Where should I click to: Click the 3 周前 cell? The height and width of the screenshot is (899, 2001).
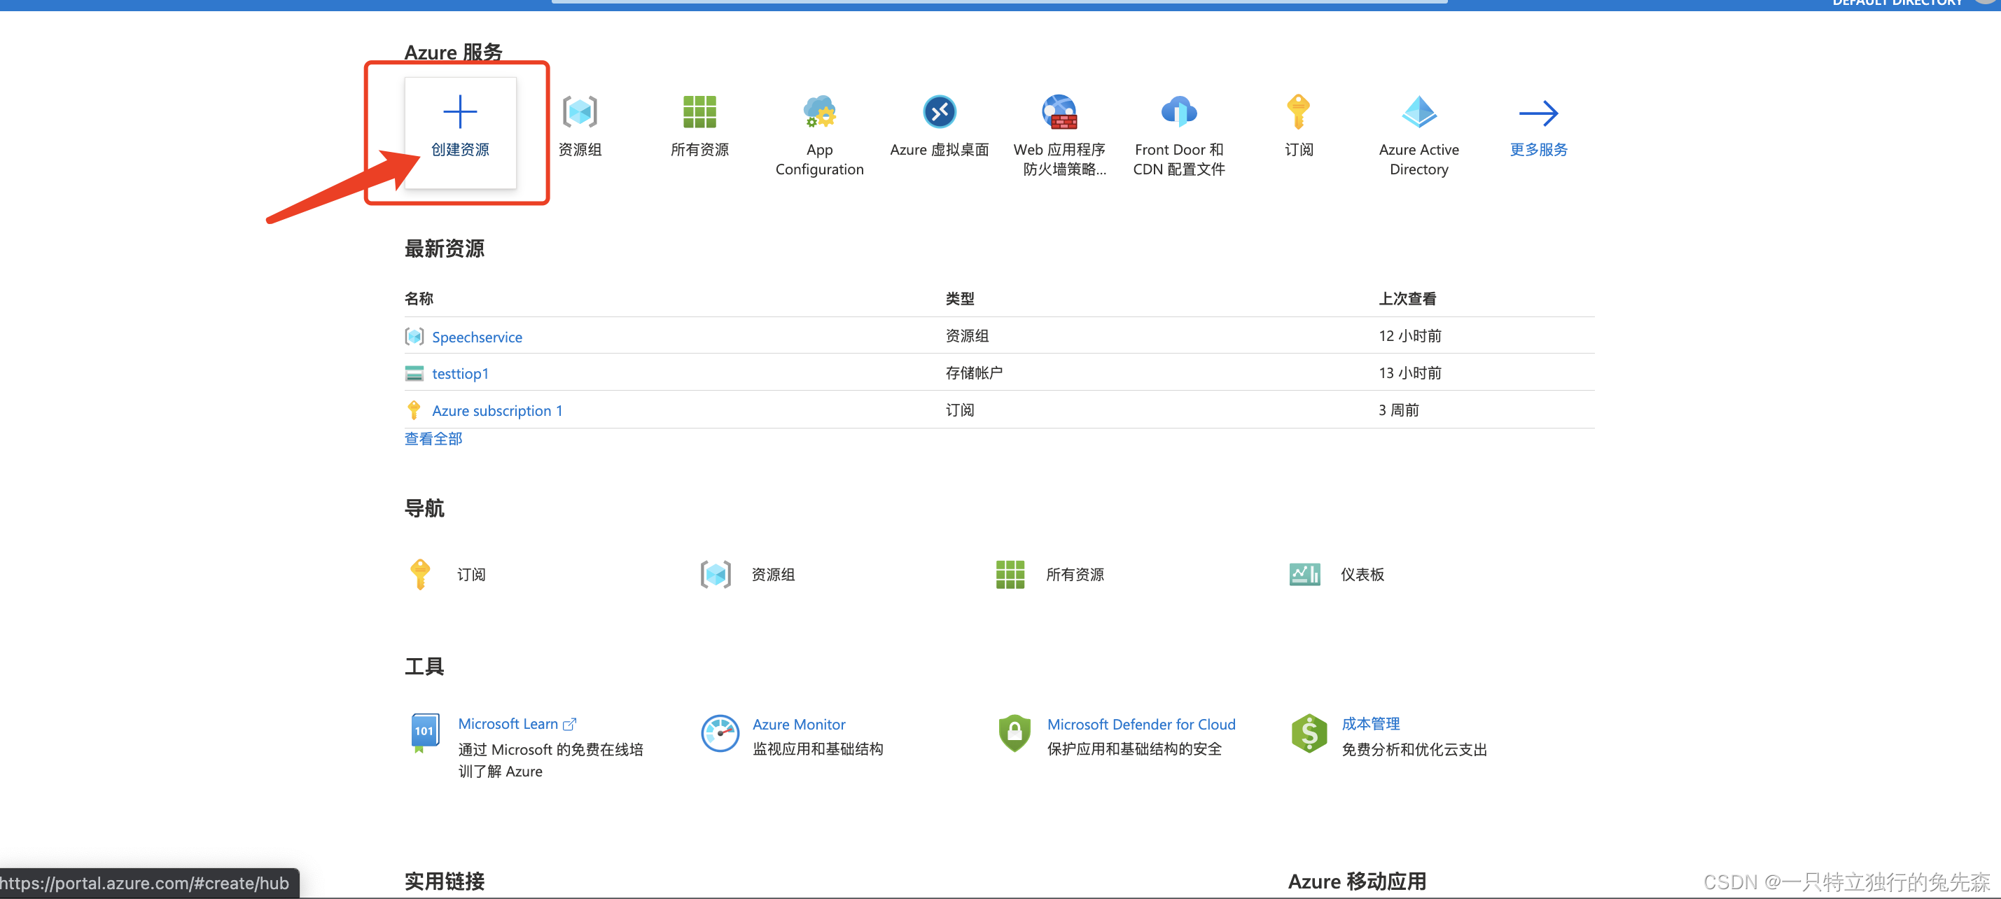(1399, 410)
